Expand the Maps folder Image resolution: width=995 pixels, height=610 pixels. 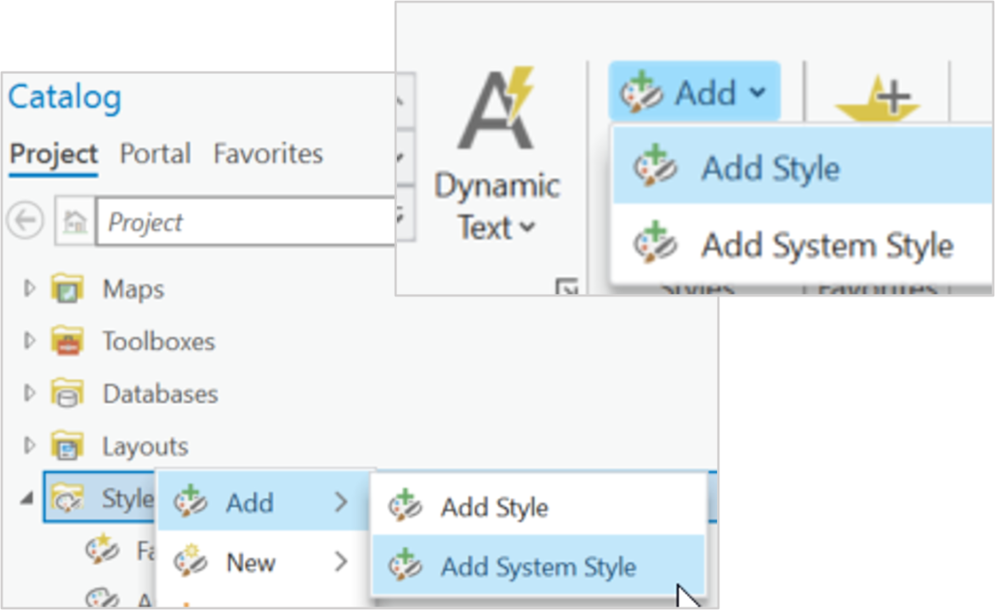[x=31, y=289]
